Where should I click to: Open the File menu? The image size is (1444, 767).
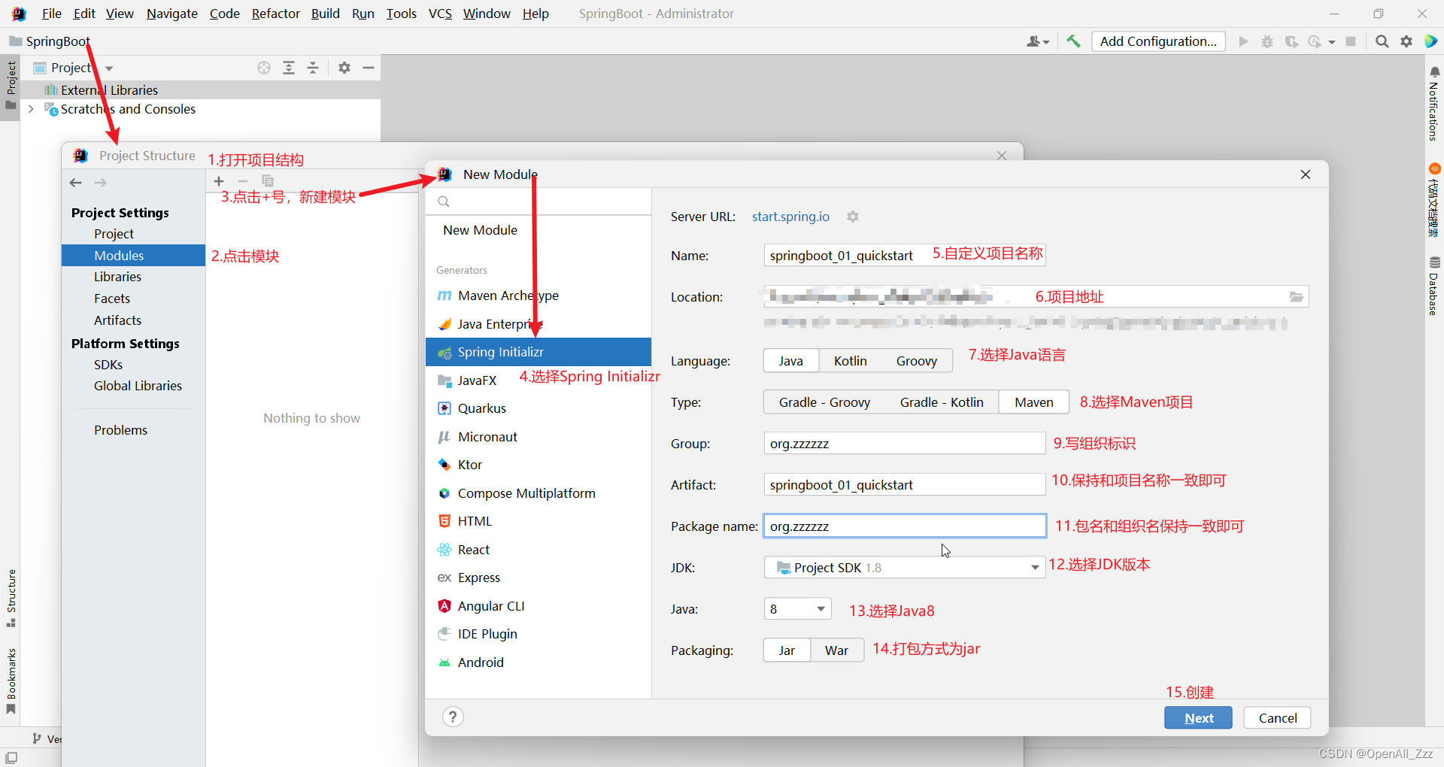point(51,14)
